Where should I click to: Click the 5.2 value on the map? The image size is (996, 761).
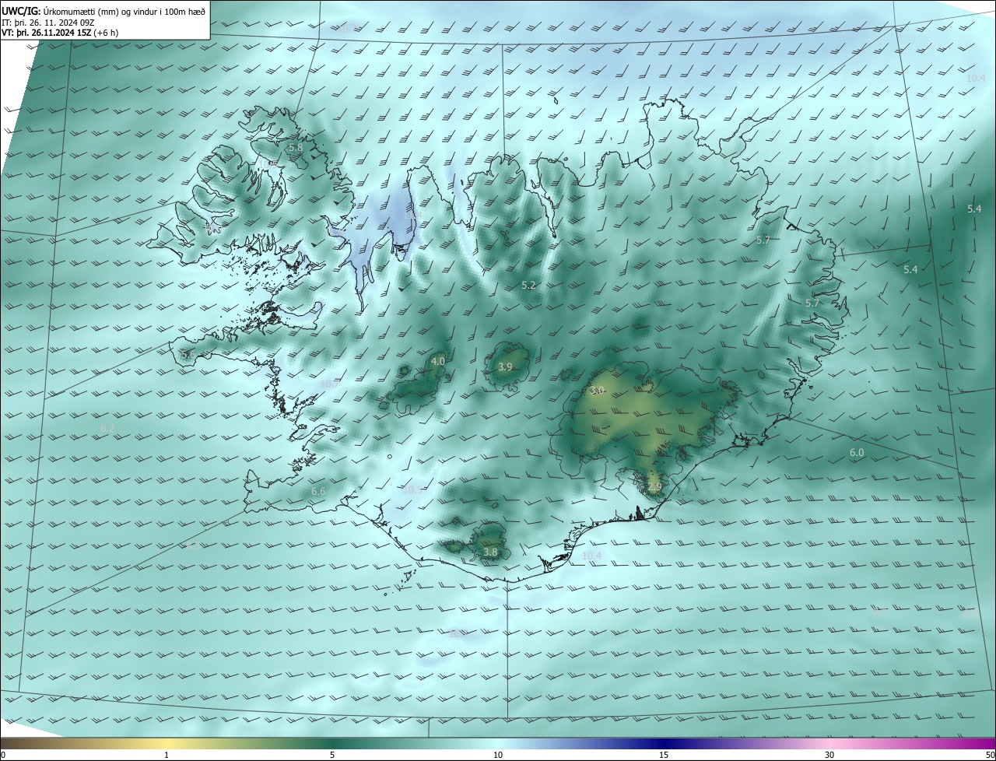pos(528,286)
